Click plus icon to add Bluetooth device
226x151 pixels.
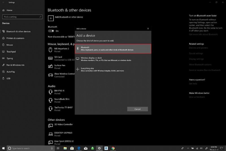51,18
